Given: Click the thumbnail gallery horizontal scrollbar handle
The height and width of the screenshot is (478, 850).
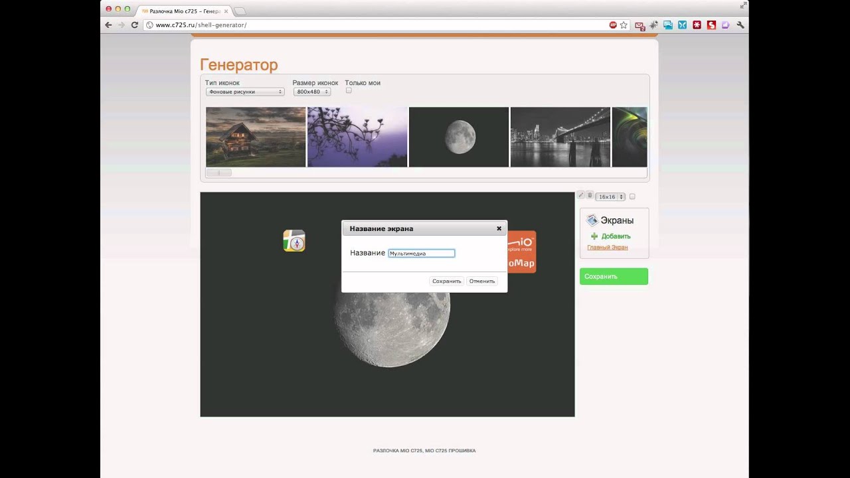Looking at the screenshot, I should (x=218, y=173).
